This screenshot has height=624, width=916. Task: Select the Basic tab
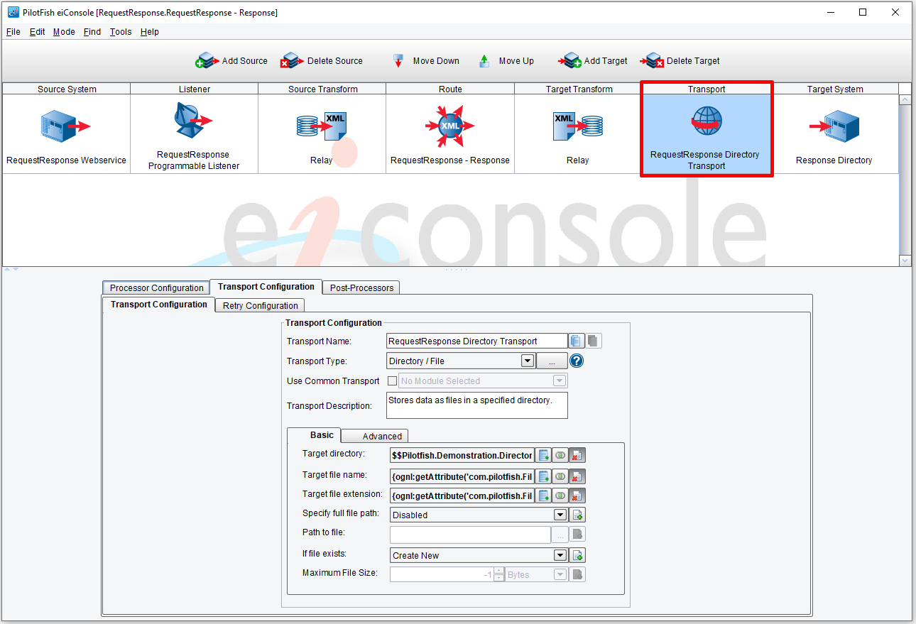tap(315, 435)
